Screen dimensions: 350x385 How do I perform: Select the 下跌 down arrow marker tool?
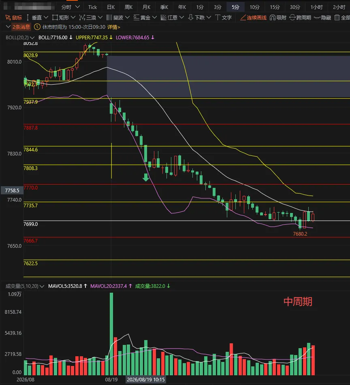point(196,18)
